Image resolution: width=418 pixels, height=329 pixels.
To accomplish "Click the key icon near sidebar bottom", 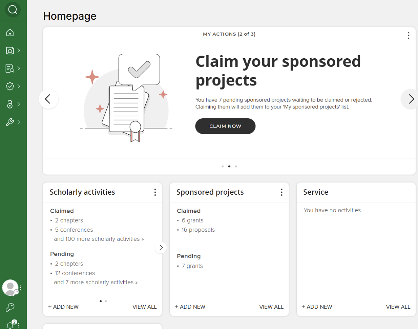I will (10, 307).
